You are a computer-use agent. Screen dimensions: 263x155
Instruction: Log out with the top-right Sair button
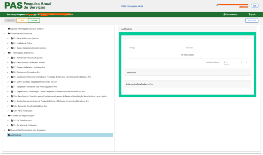[255, 6]
